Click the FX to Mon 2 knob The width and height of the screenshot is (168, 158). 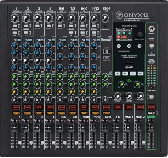pyautogui.click(x=137, y=84)
